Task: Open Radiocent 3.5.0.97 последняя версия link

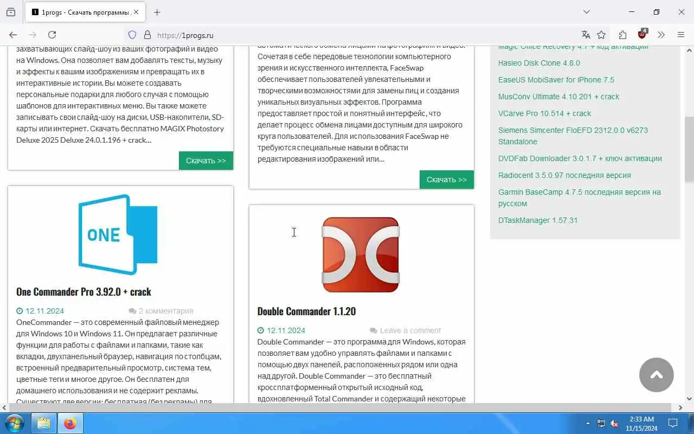Action: pos(564,175)
